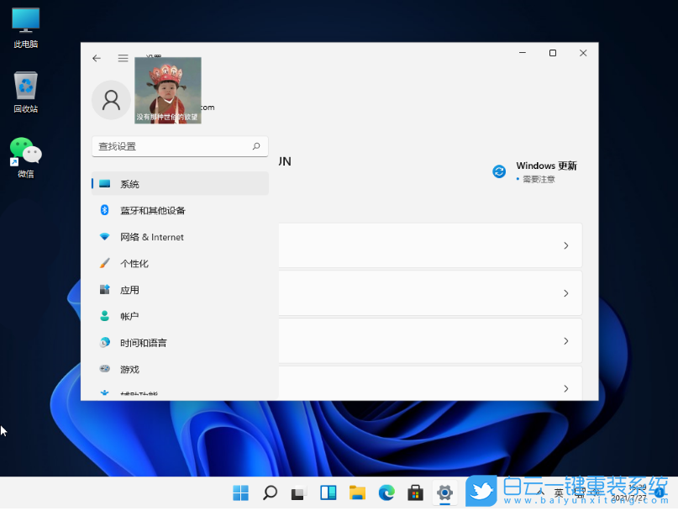Click the Windows Update sync icon
This screenshot has width=678, height=511.
pos(498,171)
